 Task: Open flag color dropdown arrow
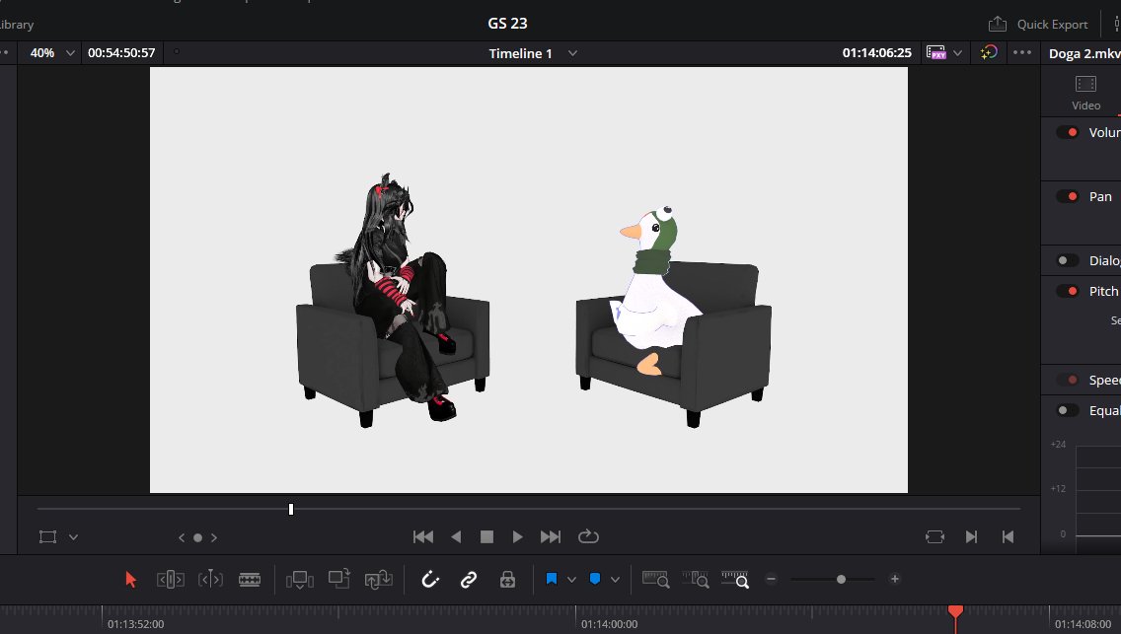tap(571, 580)
